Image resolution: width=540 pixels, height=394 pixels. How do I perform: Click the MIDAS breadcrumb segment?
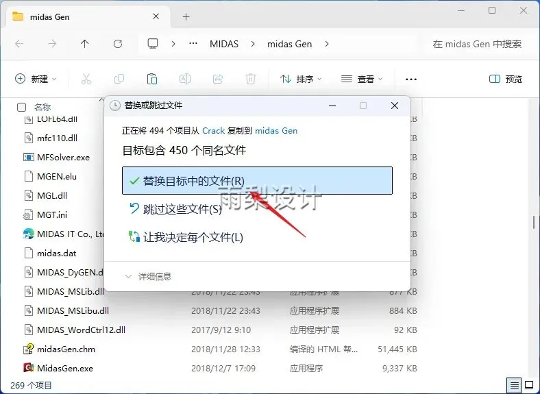tap(224, 44)
